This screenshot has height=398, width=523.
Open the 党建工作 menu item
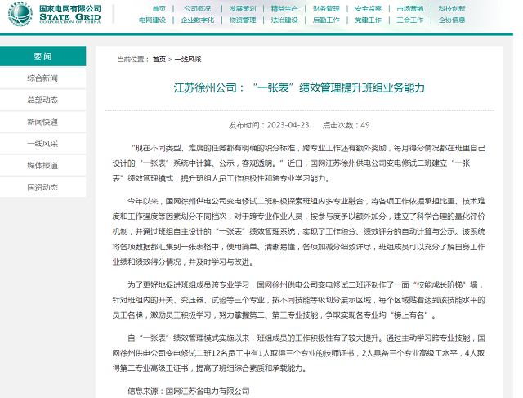click(368, 20)
